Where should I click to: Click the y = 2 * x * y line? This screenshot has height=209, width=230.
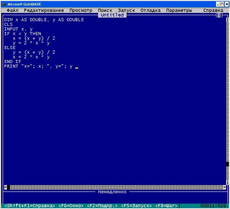tap(31, 43)
